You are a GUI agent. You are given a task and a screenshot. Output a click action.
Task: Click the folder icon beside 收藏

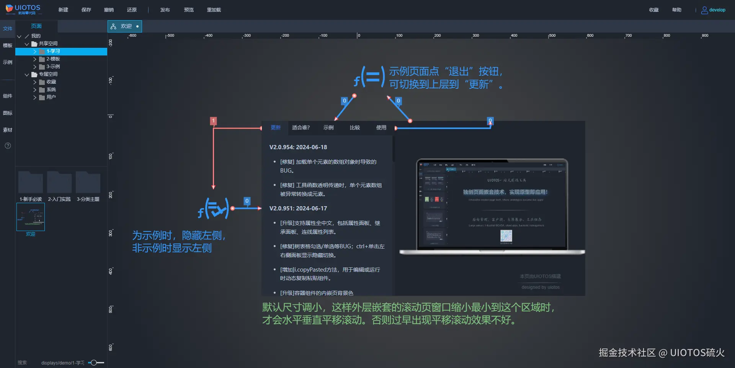coord(42,82)
